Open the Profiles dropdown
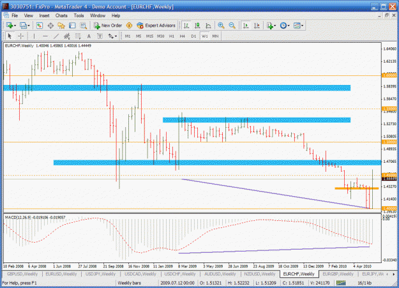 click(25, 26)
